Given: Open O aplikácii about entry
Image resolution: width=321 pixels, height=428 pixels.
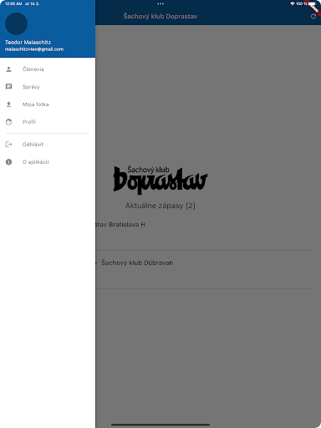Looking at the screenshot, I should 48,162.
